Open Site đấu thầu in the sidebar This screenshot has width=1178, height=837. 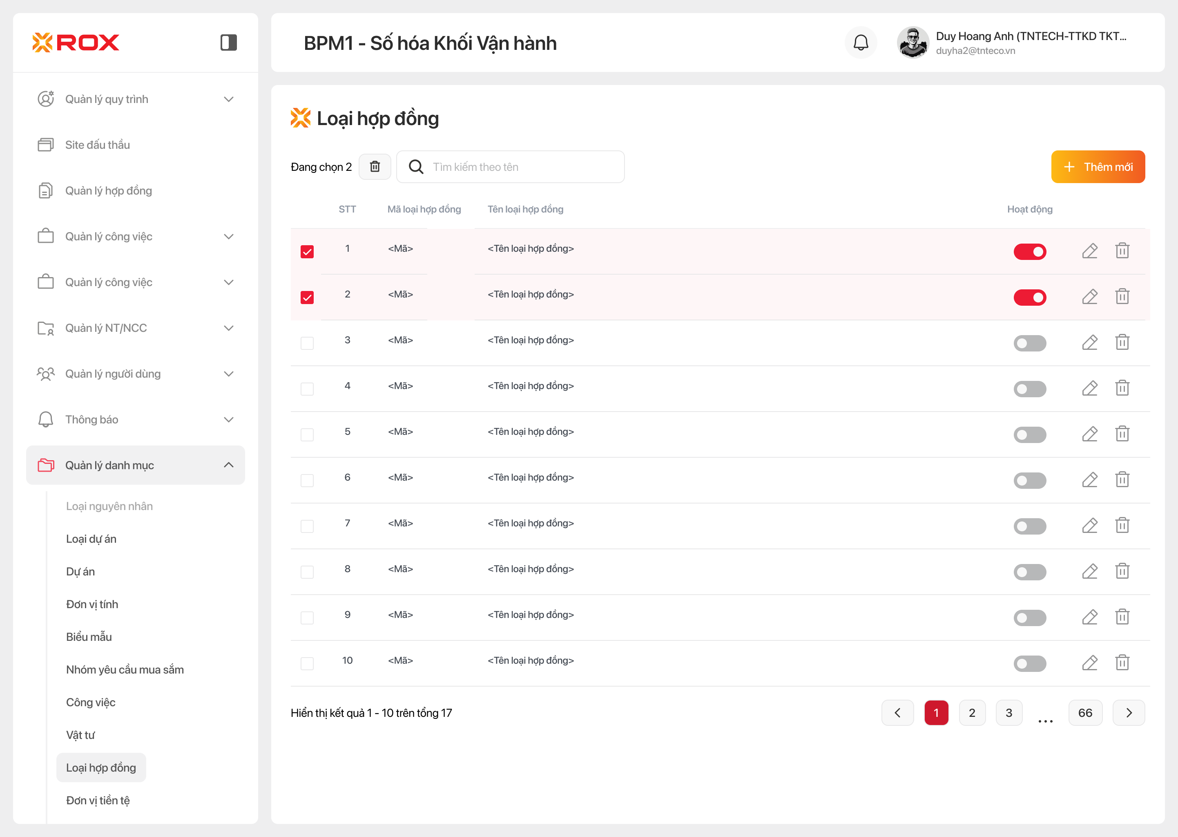point(97,145)
